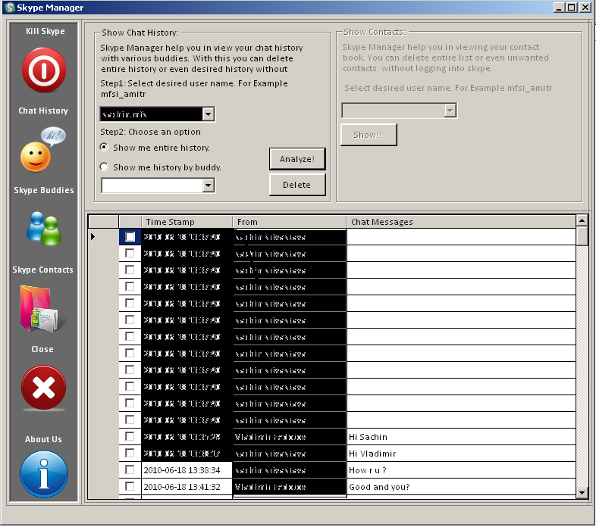
Task: Tick the checkbox in the 'How r u ?' row
Action: 130,470
